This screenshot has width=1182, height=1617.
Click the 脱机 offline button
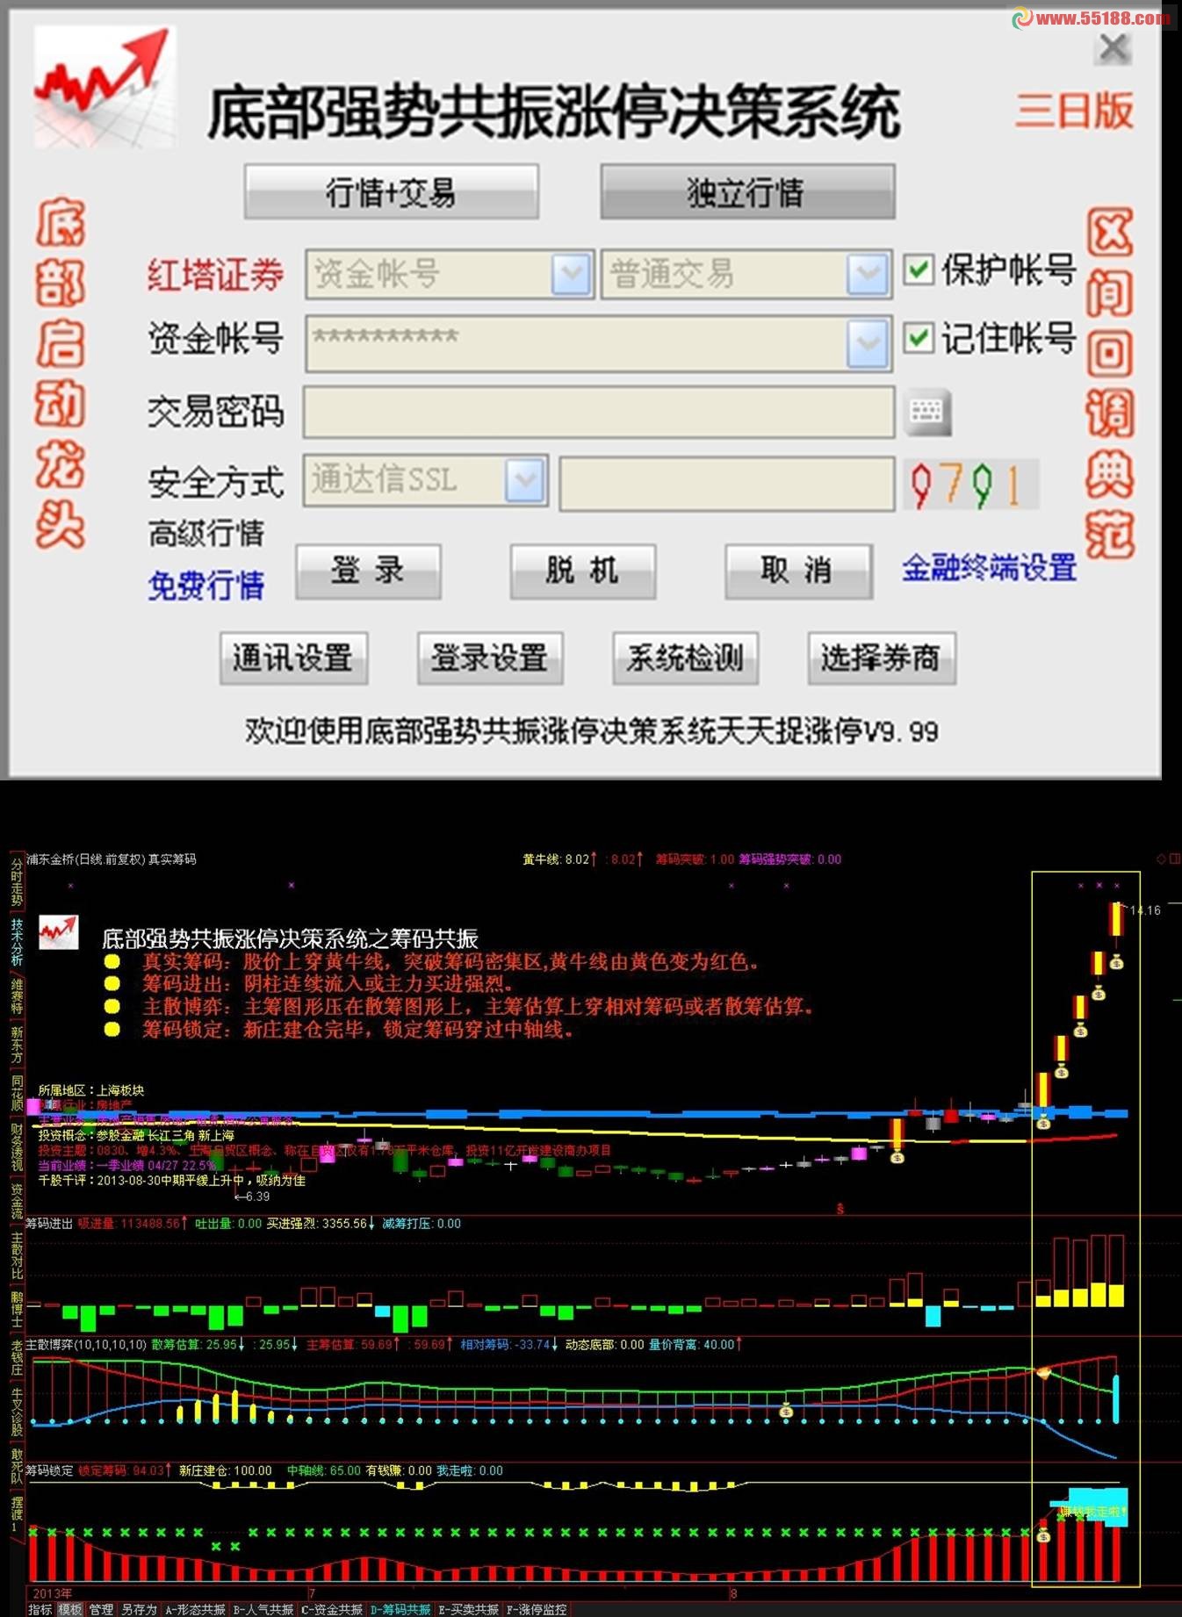[x=583, y=571]
